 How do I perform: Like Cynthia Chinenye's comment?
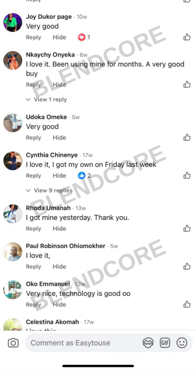click(187, 176)
